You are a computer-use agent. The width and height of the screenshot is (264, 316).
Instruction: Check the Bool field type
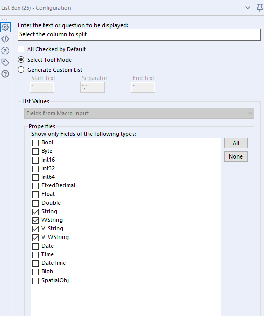pyautogui.click(x=35, y=143)
